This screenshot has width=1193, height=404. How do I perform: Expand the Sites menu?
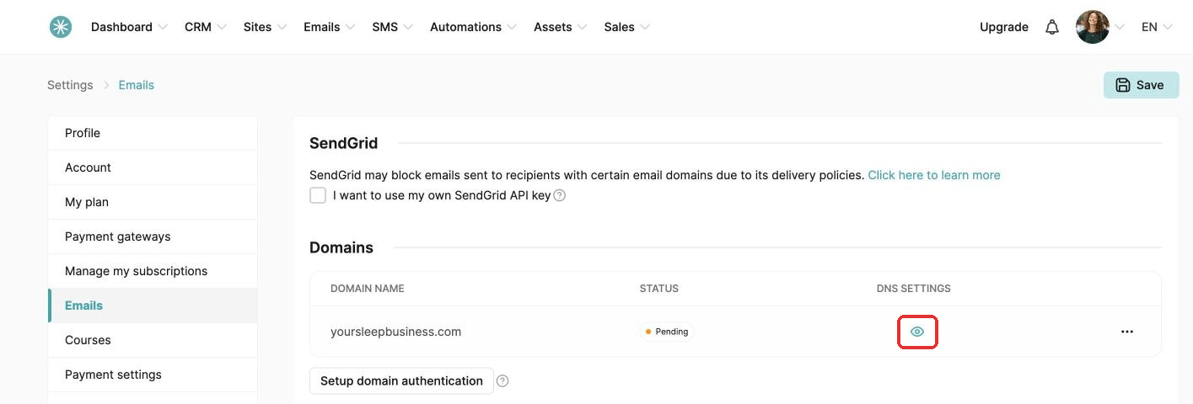[265, 27]
